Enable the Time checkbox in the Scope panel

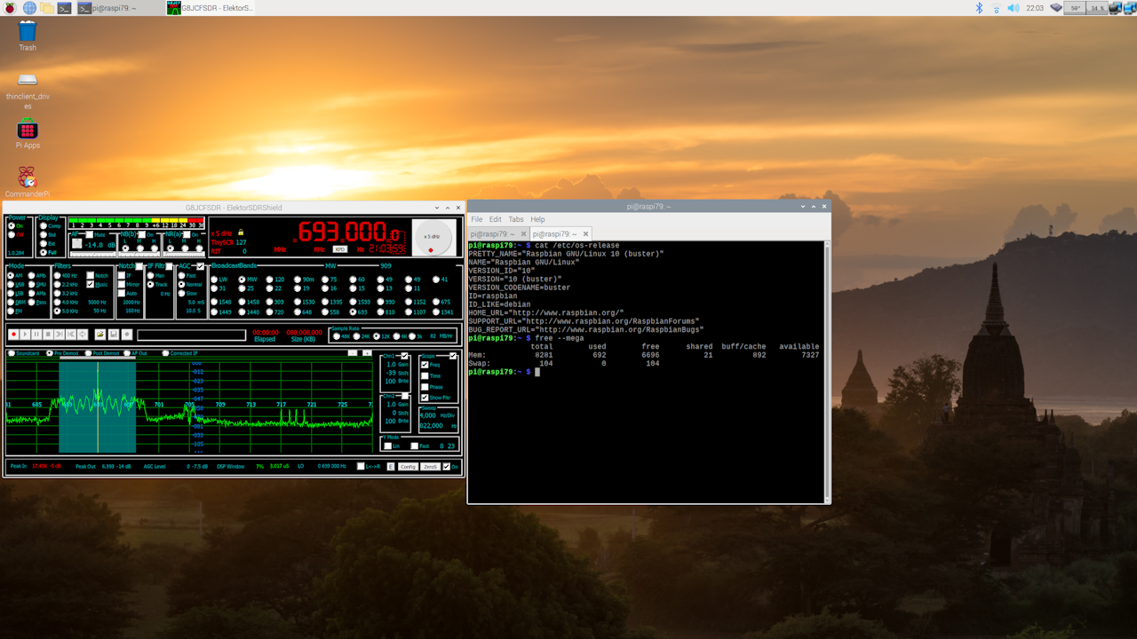[425, 376]
